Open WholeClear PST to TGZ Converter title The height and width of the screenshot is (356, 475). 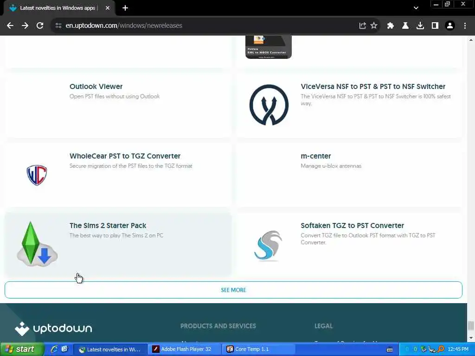125,156
